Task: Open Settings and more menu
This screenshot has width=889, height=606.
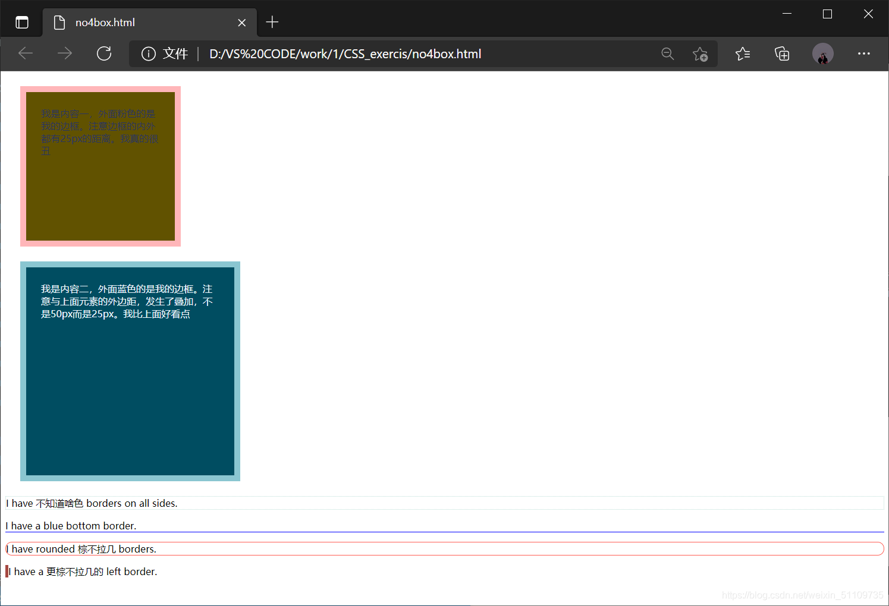Action: 864,54
